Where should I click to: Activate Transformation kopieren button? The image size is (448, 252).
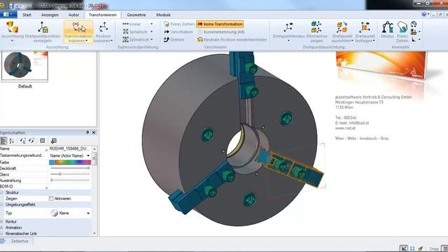[x=78, y=31]
